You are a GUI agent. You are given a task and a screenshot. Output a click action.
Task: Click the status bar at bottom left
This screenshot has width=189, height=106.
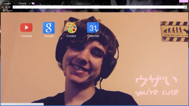point(22,104)
